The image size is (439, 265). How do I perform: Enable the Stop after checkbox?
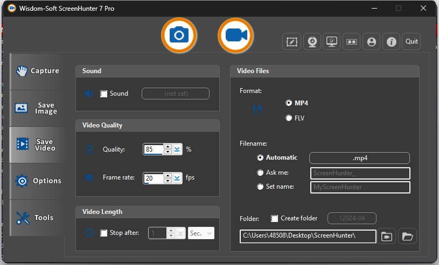[x=103, y=233]
